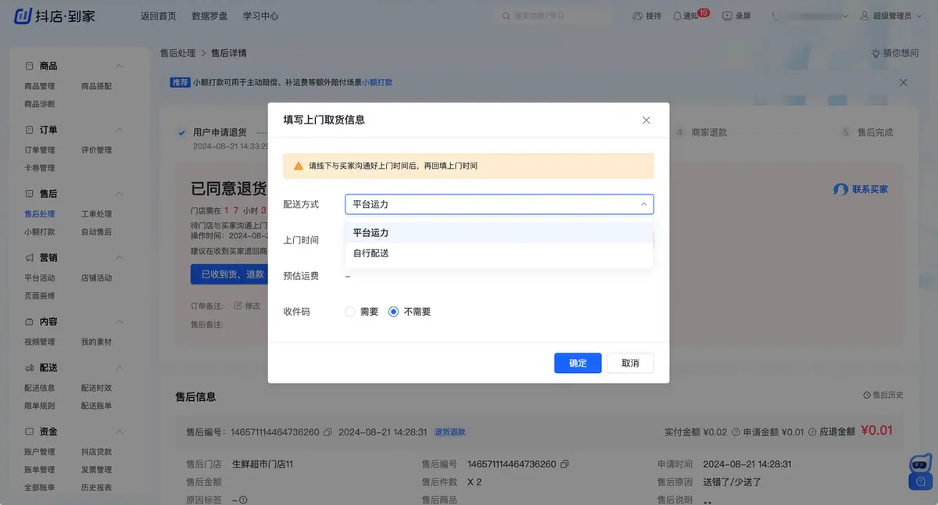Open the 接待 reception icon
The width and height of the screenshot is (938, 505).
coord(636,16)
